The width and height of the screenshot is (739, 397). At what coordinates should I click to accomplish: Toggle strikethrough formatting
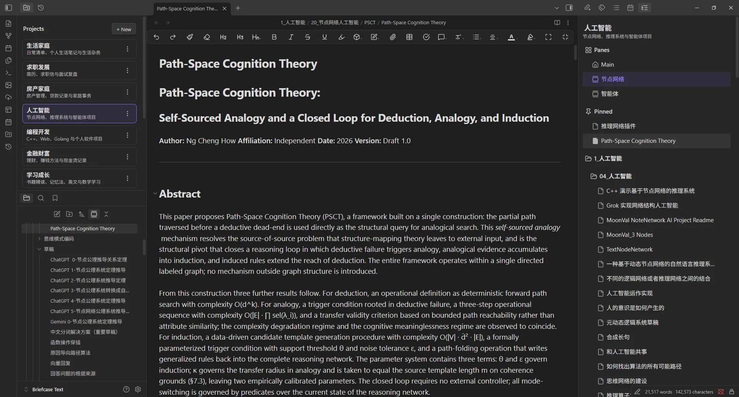coord(308,37)
